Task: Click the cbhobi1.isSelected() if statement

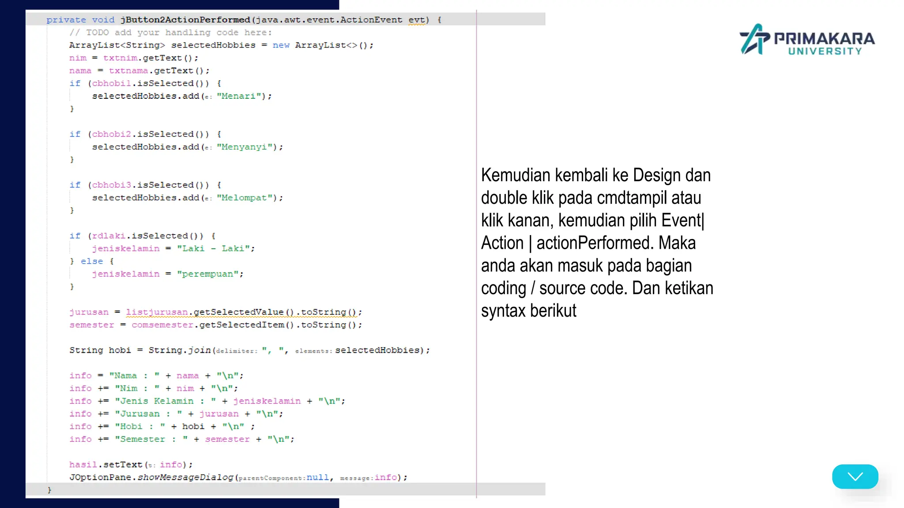Action: point(145,83)
